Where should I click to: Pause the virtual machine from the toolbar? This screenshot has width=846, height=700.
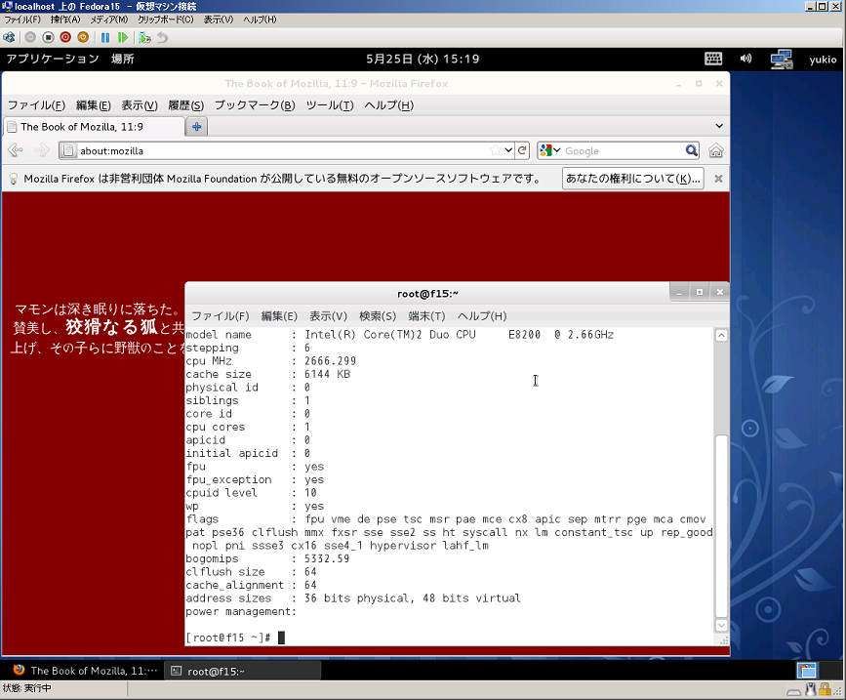tap(105, 37)
